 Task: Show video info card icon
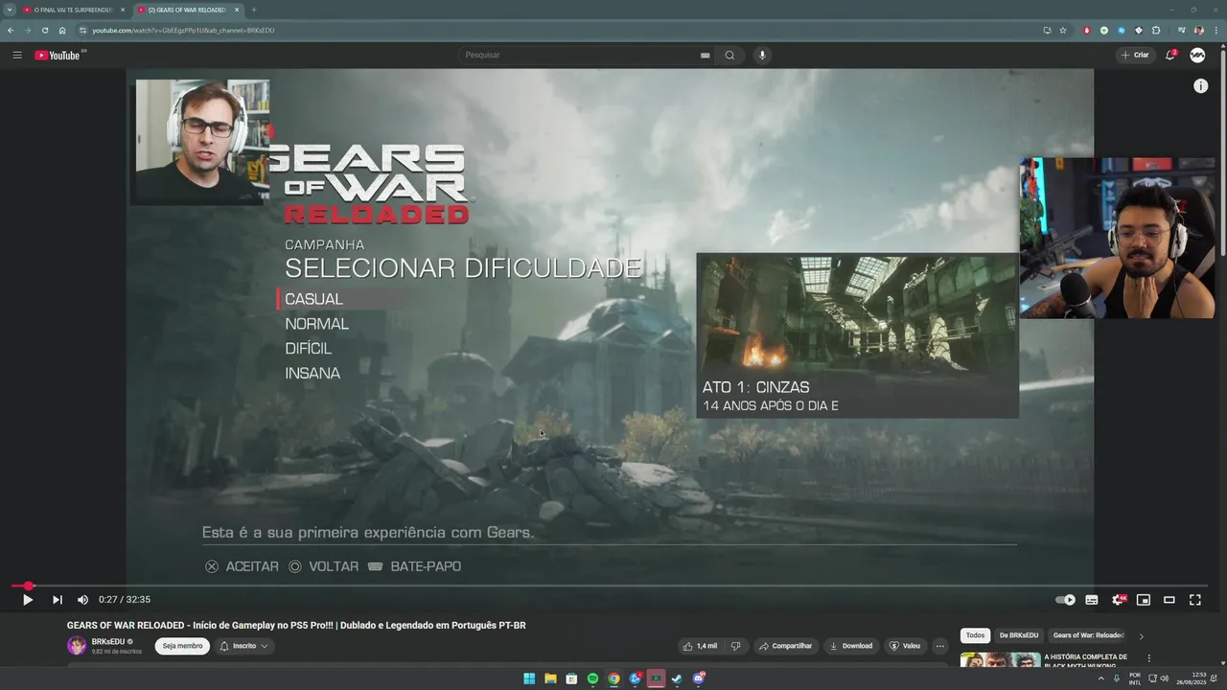click(1200, 86)
